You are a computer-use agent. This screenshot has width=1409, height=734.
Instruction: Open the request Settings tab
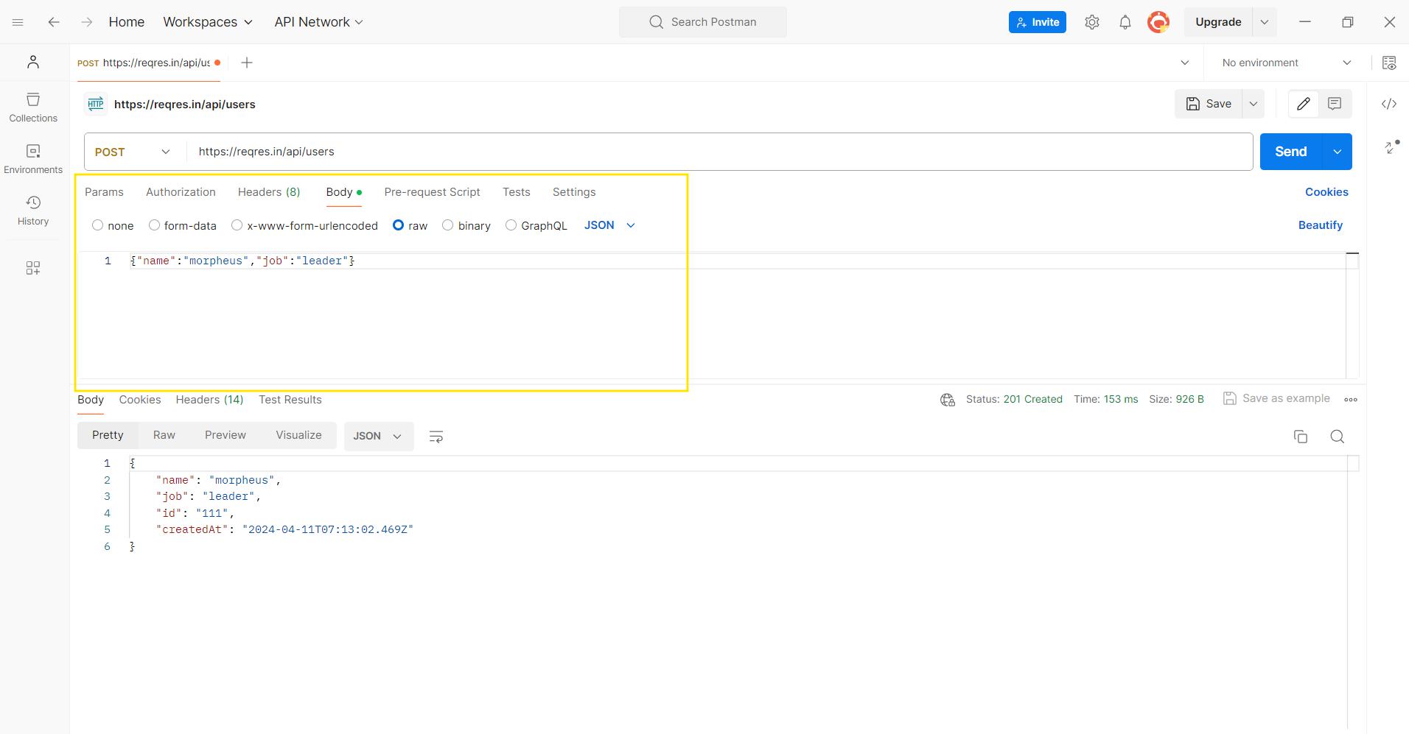[574, 192]
